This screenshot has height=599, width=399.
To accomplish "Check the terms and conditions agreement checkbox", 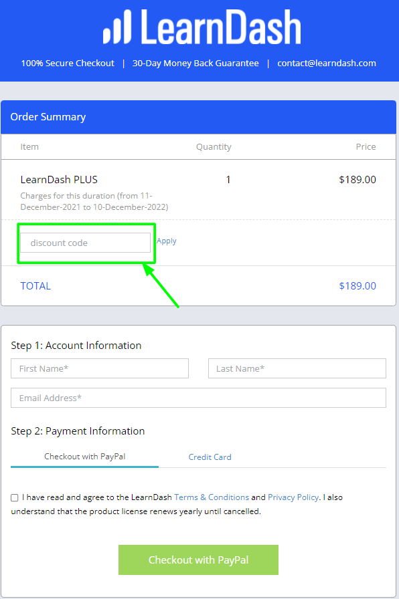I will [15, 497].
